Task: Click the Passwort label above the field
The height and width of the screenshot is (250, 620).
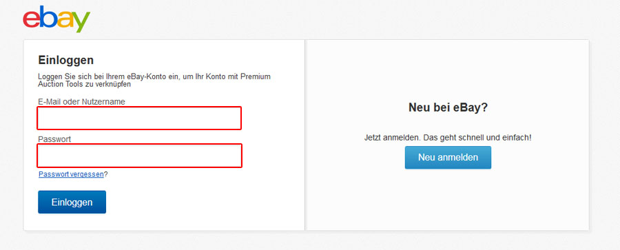Action: 54,139
